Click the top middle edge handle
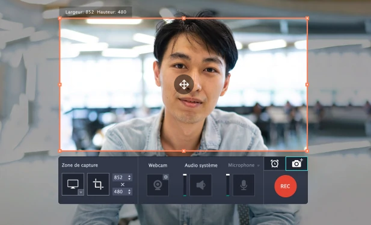371x225 pixels. point(184,18)
